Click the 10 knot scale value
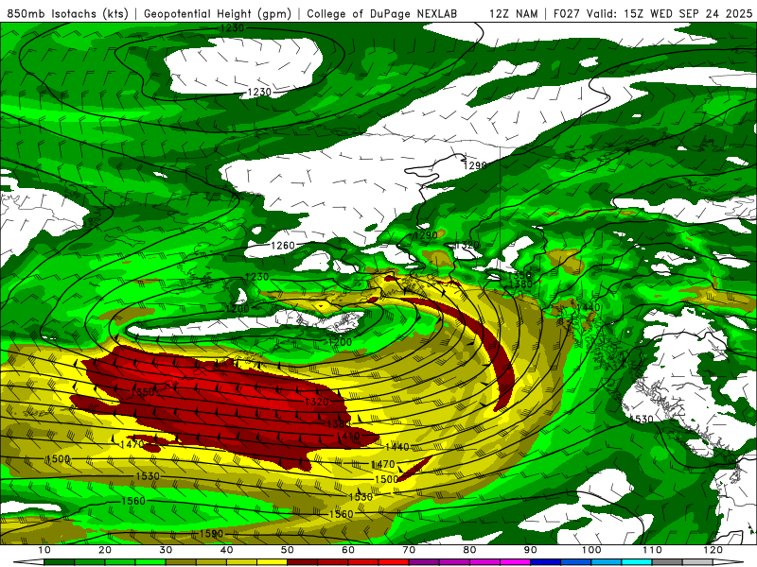 pyautogui.click(x=44, y=550)
